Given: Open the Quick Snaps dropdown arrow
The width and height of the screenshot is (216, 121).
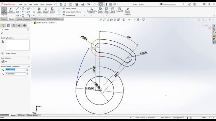Looking at the screenshot, I should coord(107,16).
